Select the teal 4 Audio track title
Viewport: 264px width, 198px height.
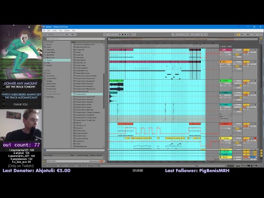click(x=227, y=93)
